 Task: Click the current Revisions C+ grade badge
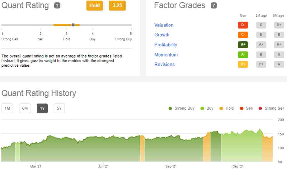[x=243, y=64]
